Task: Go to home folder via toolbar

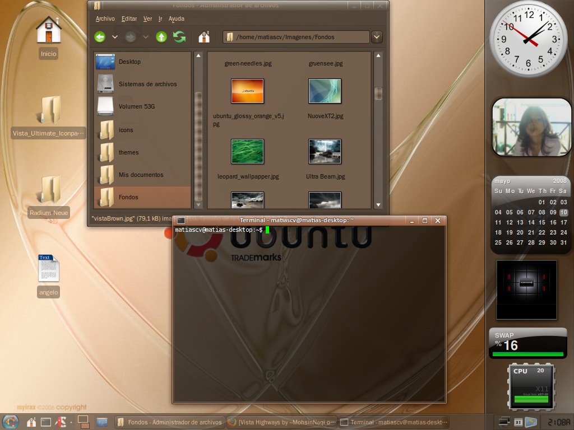Action: point(204,37)
